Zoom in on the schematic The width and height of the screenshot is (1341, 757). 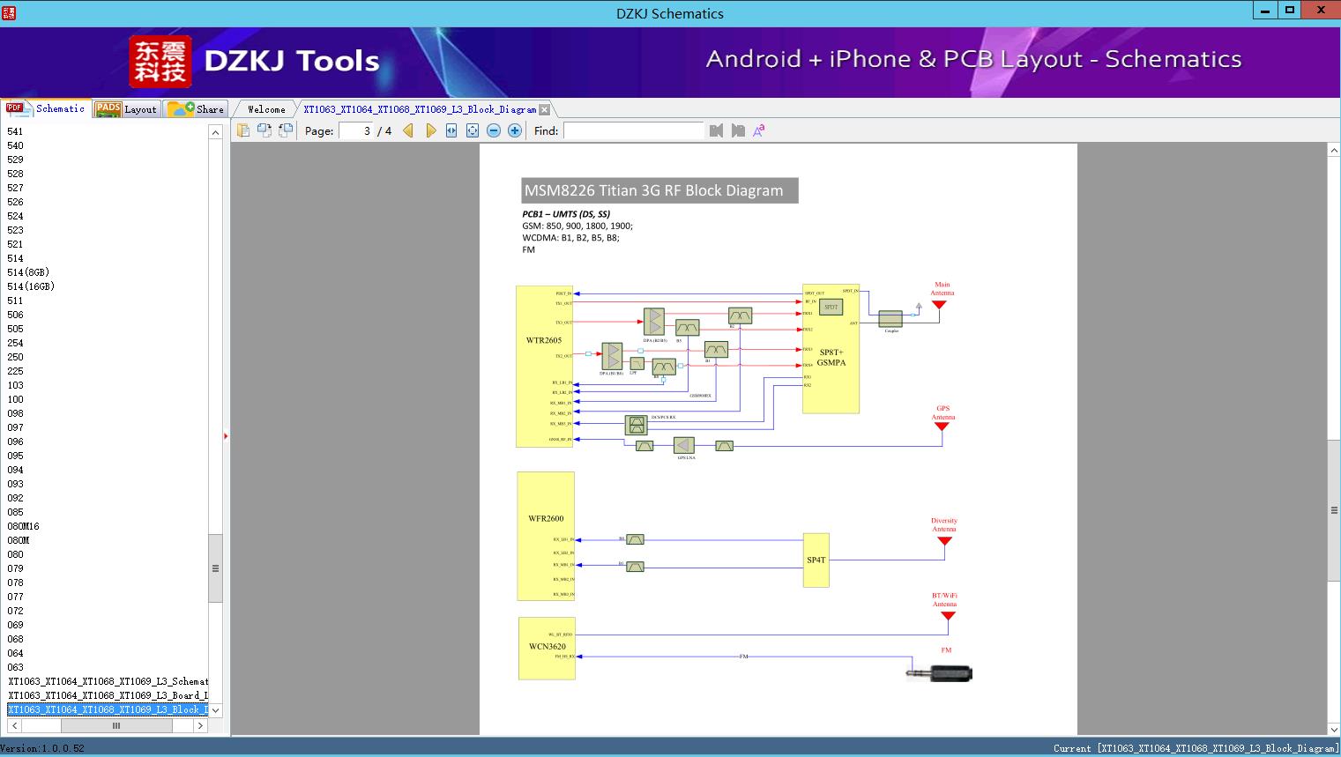[x=515, y=130]
